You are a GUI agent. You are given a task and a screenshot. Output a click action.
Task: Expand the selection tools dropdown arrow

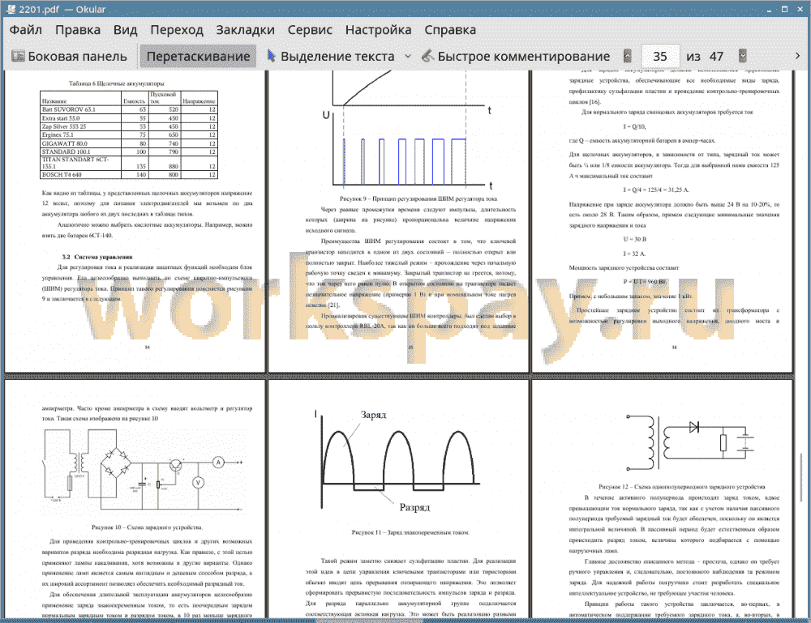click(x=408, y=57)
